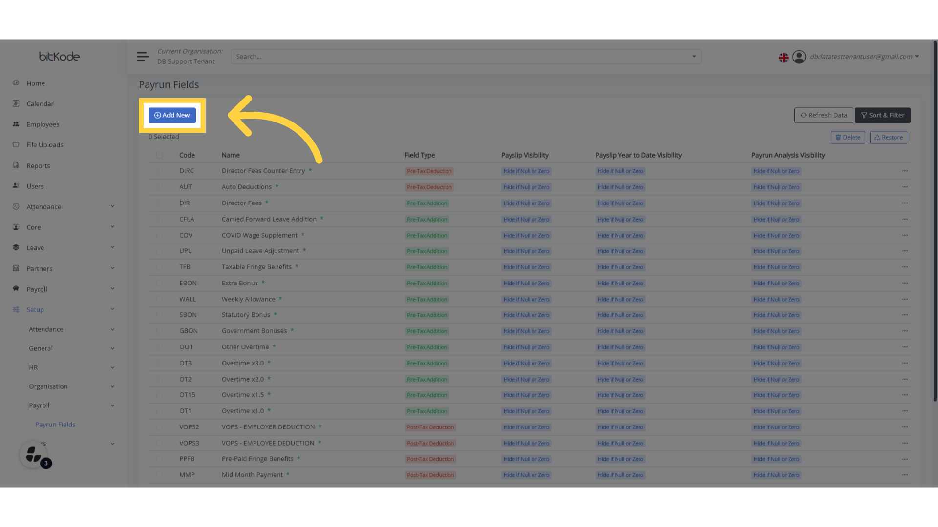The height and width of the screenshot is (527, 938).
Task: Open the Home page from the sidebar
Action: 16,83
